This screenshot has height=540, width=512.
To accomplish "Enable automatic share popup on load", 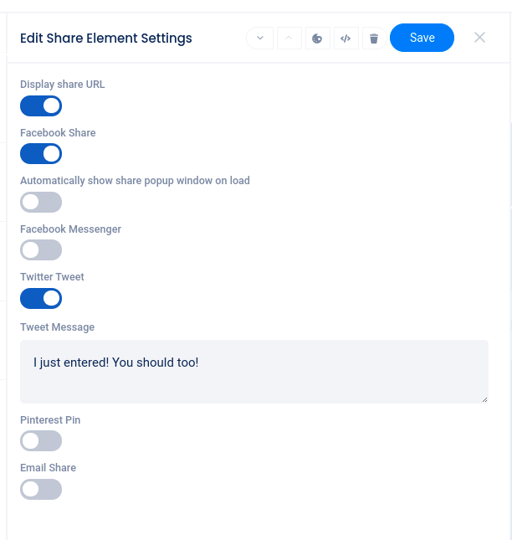I will coord(41,202).
